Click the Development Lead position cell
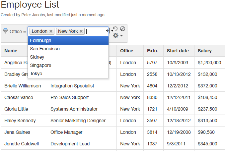The height and width of the screenshot is (151, 226). (x=70, y=144)
